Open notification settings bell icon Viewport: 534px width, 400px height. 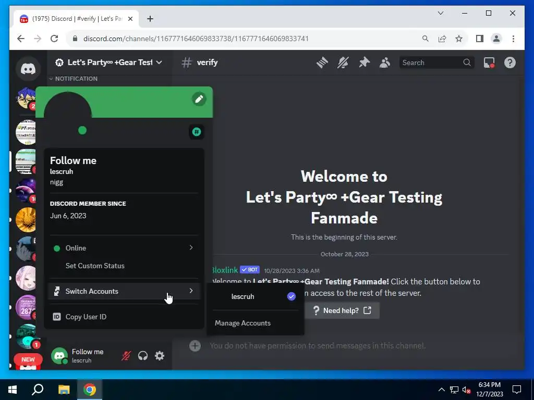click(343, 63)
